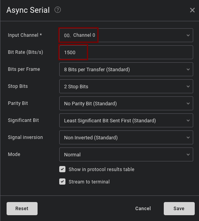Click the 'Bit Rate (Bits/s)' field label
This screenshot has width=199, height=221.
pyautogui.click(x=26, y=52)
